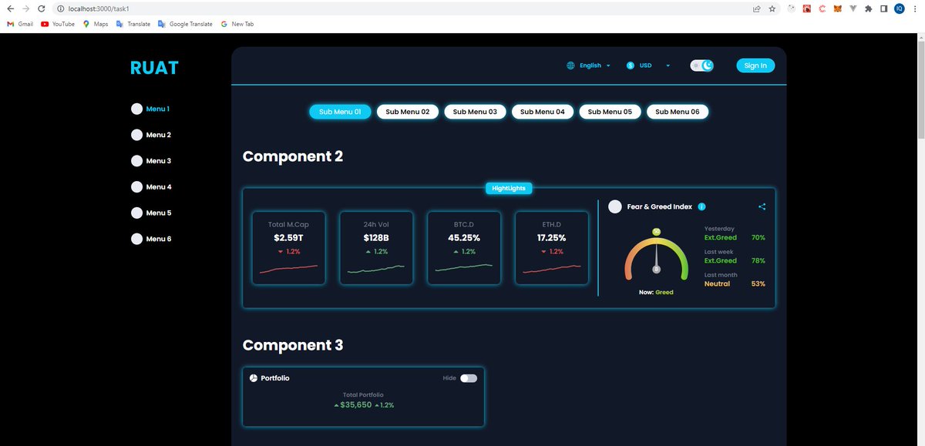Click the HightLights badge

(508, 187)
